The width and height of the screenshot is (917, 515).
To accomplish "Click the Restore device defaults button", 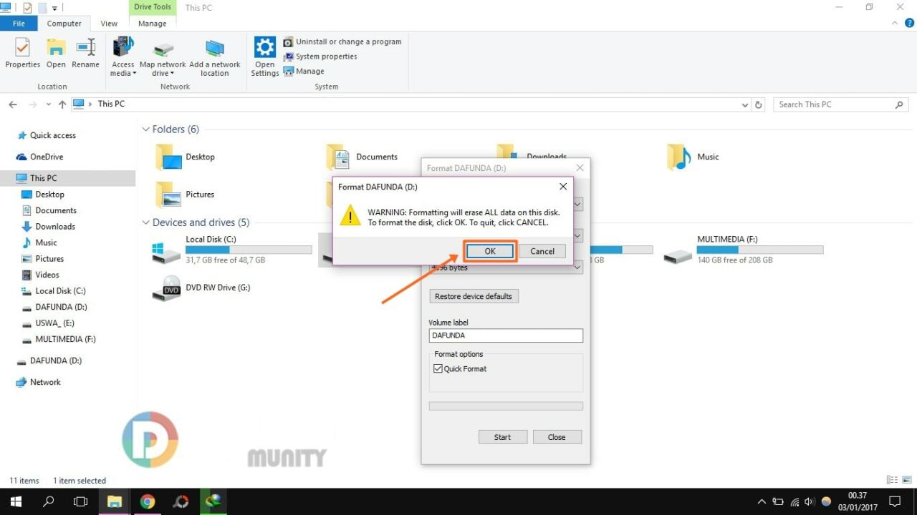I will click(473, 296).
